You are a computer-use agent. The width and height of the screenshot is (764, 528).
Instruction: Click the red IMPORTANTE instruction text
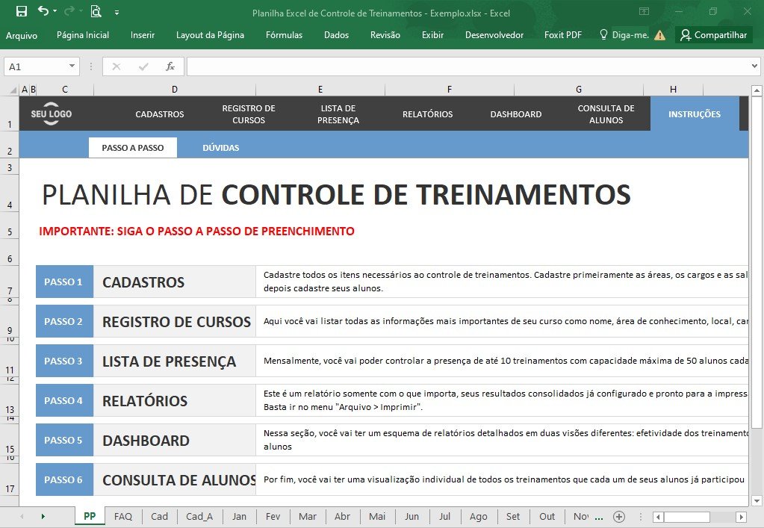[196, 232]
